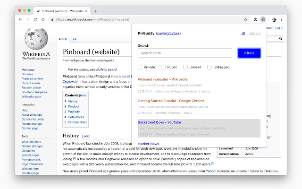Viewport: 302px width, 189px height.
Task: Toggle the Unread checkbox
Action: click(x=185, y=67)
